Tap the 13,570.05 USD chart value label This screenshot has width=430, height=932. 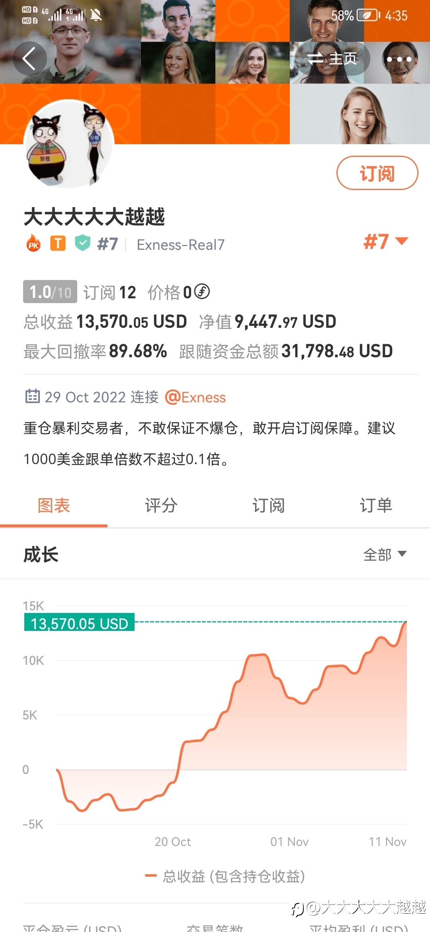click(80, 623)
